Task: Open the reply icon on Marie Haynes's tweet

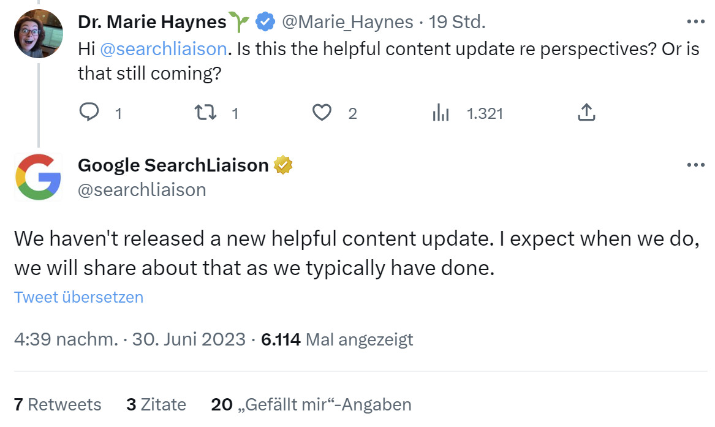Action: click(x=89, y=113)
